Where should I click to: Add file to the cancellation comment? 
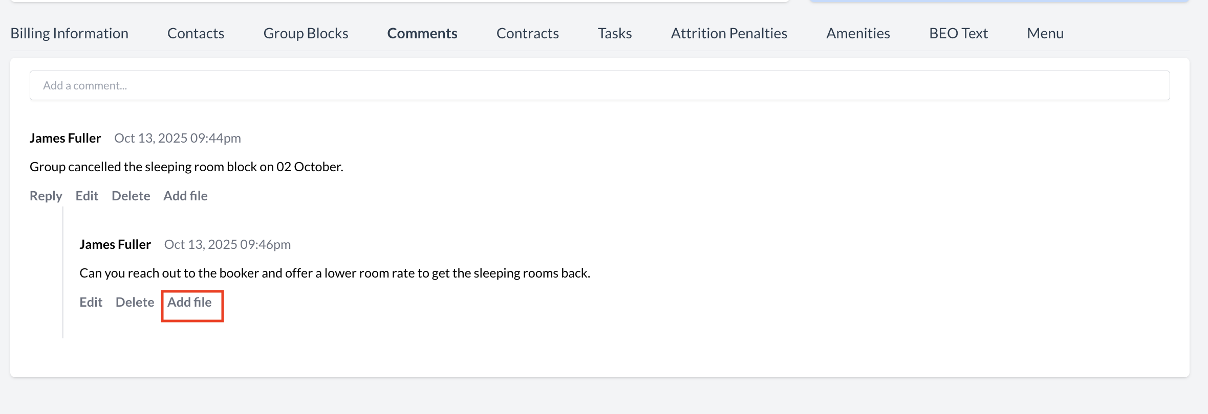coord(185,196)
